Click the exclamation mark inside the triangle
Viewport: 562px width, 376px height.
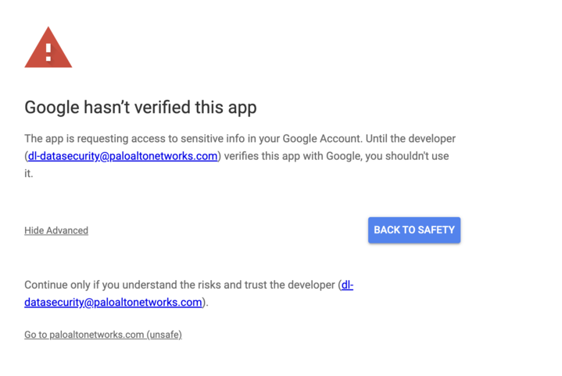point(48,52)
